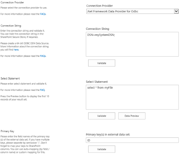Open the FAQ link in Select Statement section
This screenshot has height=154, width=180.
42,90
